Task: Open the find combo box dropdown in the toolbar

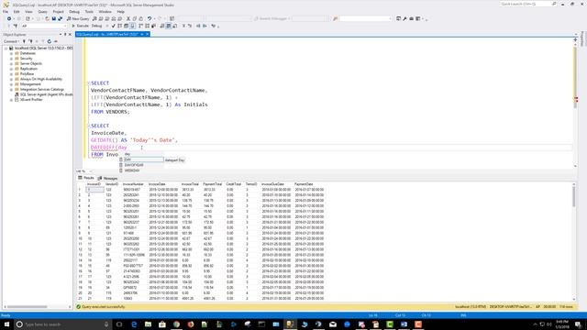Action: [390, 18]
